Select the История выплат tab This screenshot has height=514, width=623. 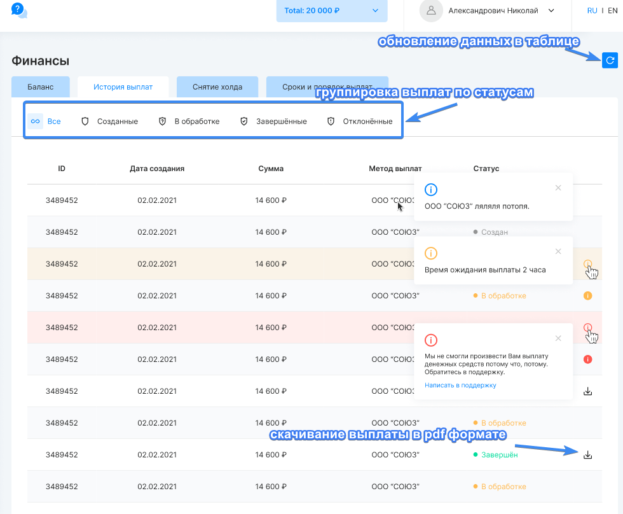(x=123, y=87)
